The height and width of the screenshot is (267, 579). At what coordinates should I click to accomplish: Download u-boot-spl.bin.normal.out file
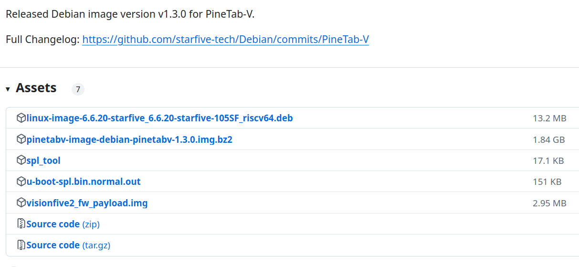(84, 182)
